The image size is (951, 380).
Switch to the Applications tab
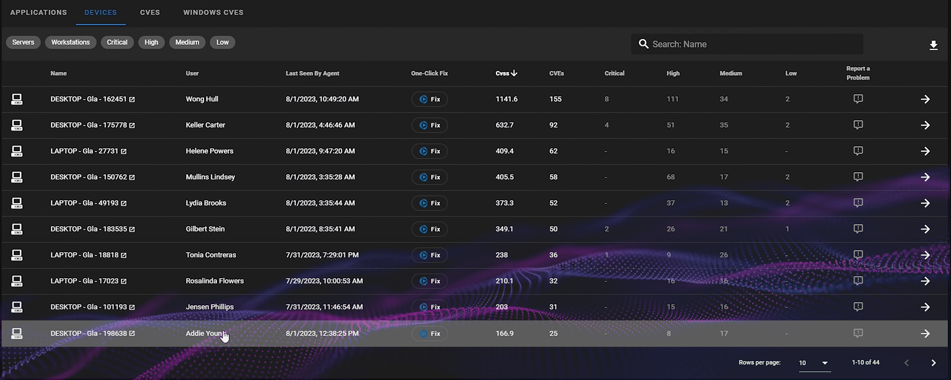tap(38, 12)
